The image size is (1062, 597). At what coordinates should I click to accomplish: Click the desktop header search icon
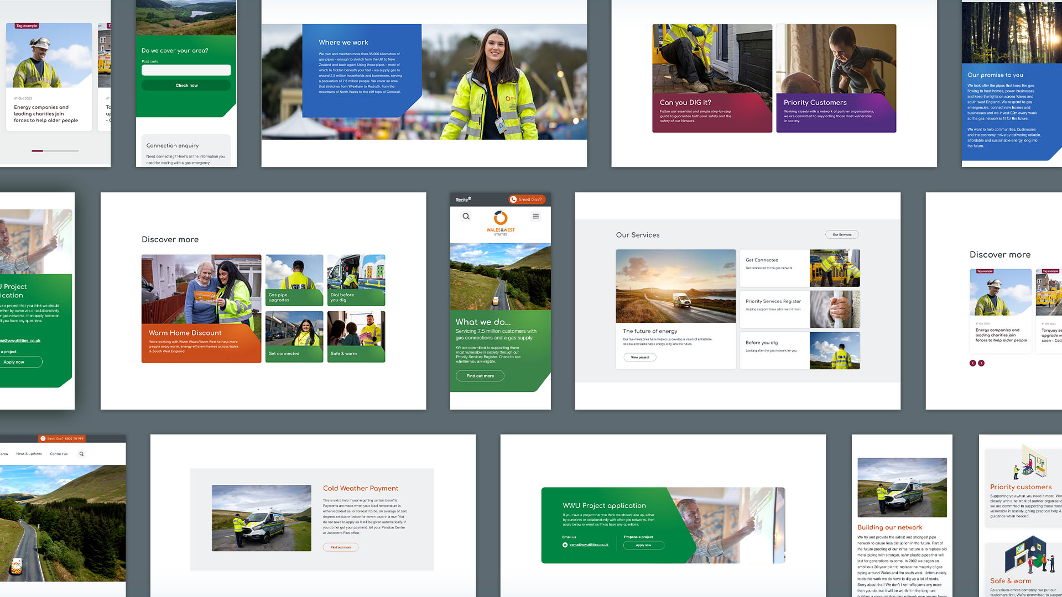point(81,454)
